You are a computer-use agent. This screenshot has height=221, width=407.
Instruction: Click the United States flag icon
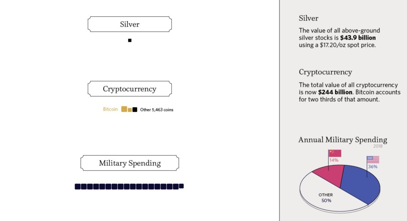pos(373,159)
